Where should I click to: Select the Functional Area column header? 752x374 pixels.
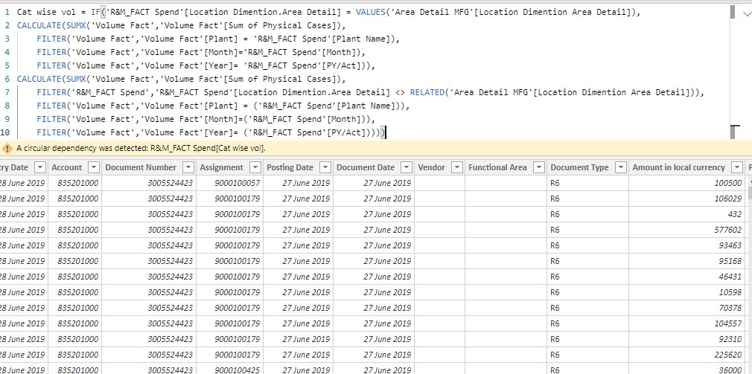(497, 167)
